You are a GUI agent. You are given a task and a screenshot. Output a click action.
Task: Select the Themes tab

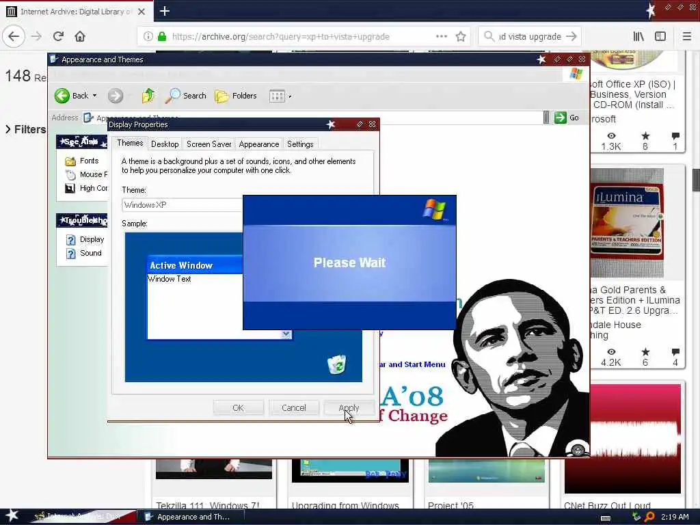[130, 143]
